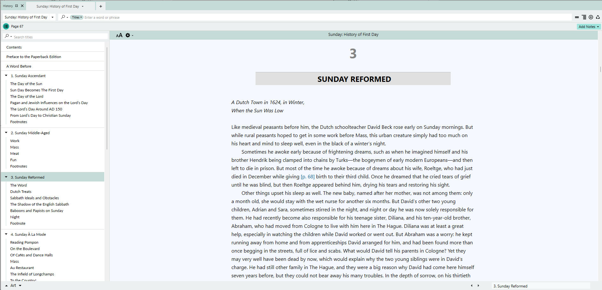Viewport: 602px width, 290px height.
Task: Open Reading Pompon section
Action: point(24,242)
